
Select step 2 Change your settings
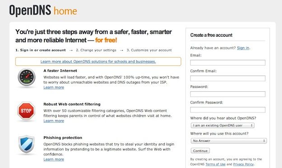pyautogui.click(x=96, y=50)
